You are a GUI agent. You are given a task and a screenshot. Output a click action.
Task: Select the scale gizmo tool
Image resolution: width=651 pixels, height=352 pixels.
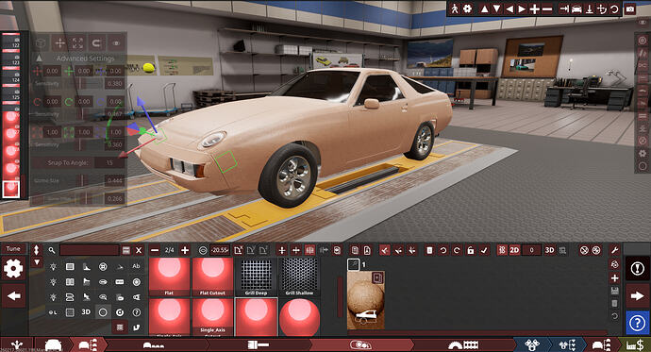[78, 42]
